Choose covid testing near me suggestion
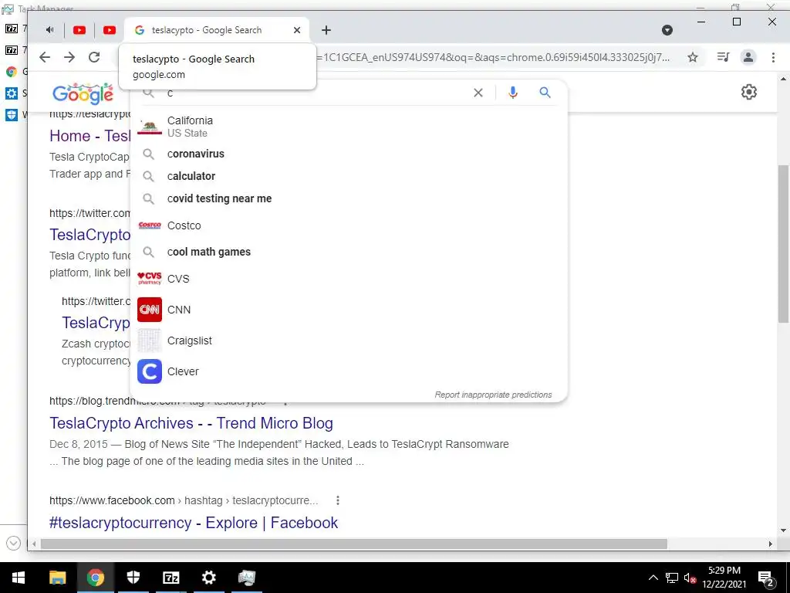Image resolution: width=790 pixels, height=593 pixels. point(349,198)
